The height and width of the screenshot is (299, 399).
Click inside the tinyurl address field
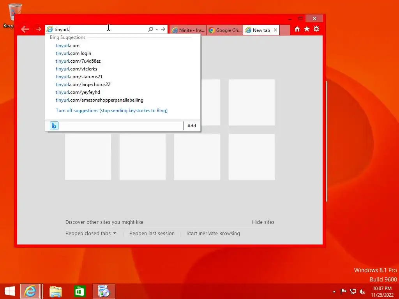tap(100, 30)
